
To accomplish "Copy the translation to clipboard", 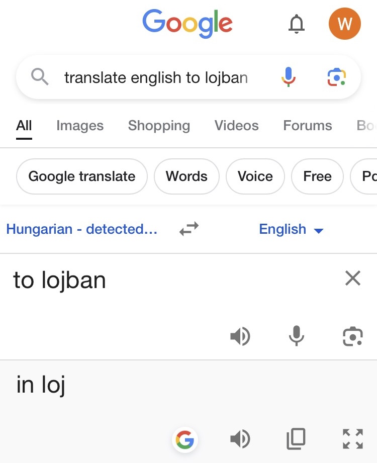I will [x=297, y=439].
